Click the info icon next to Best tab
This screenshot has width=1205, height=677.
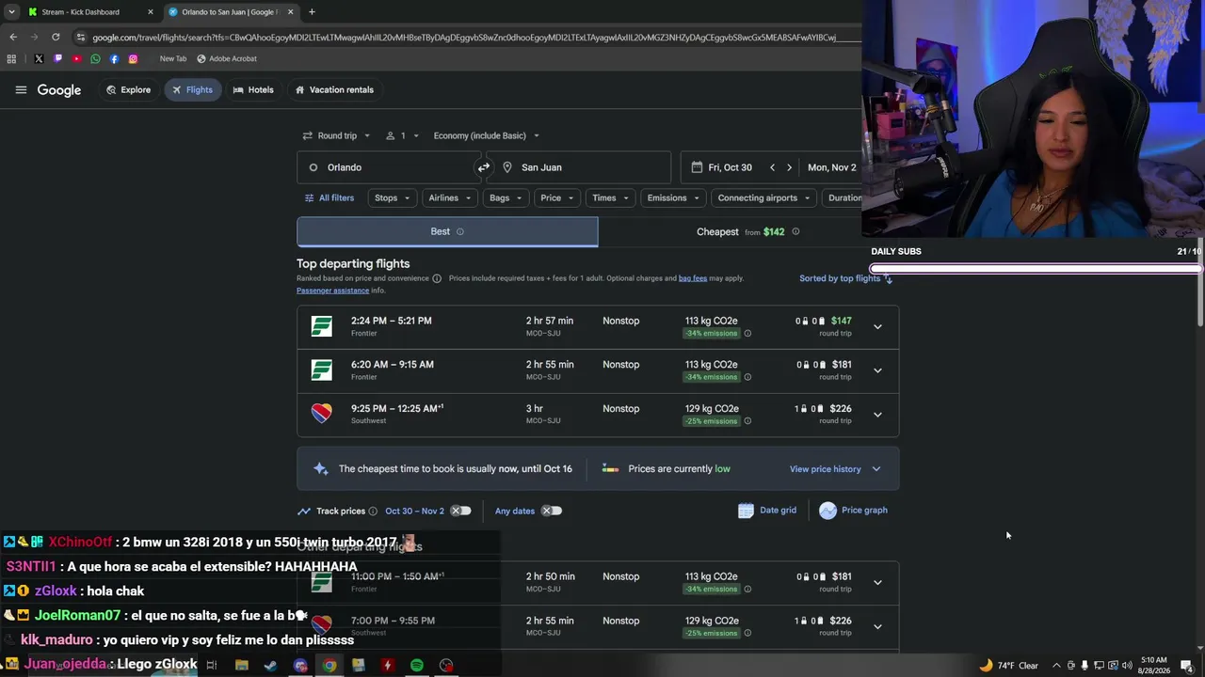(460, 231)
